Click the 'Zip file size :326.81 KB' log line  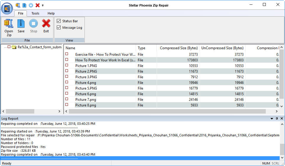(18, 151)
